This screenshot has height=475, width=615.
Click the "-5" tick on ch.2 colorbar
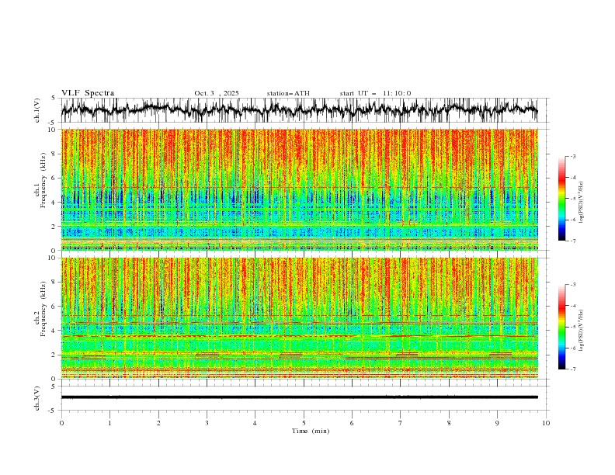click(572, 327)
